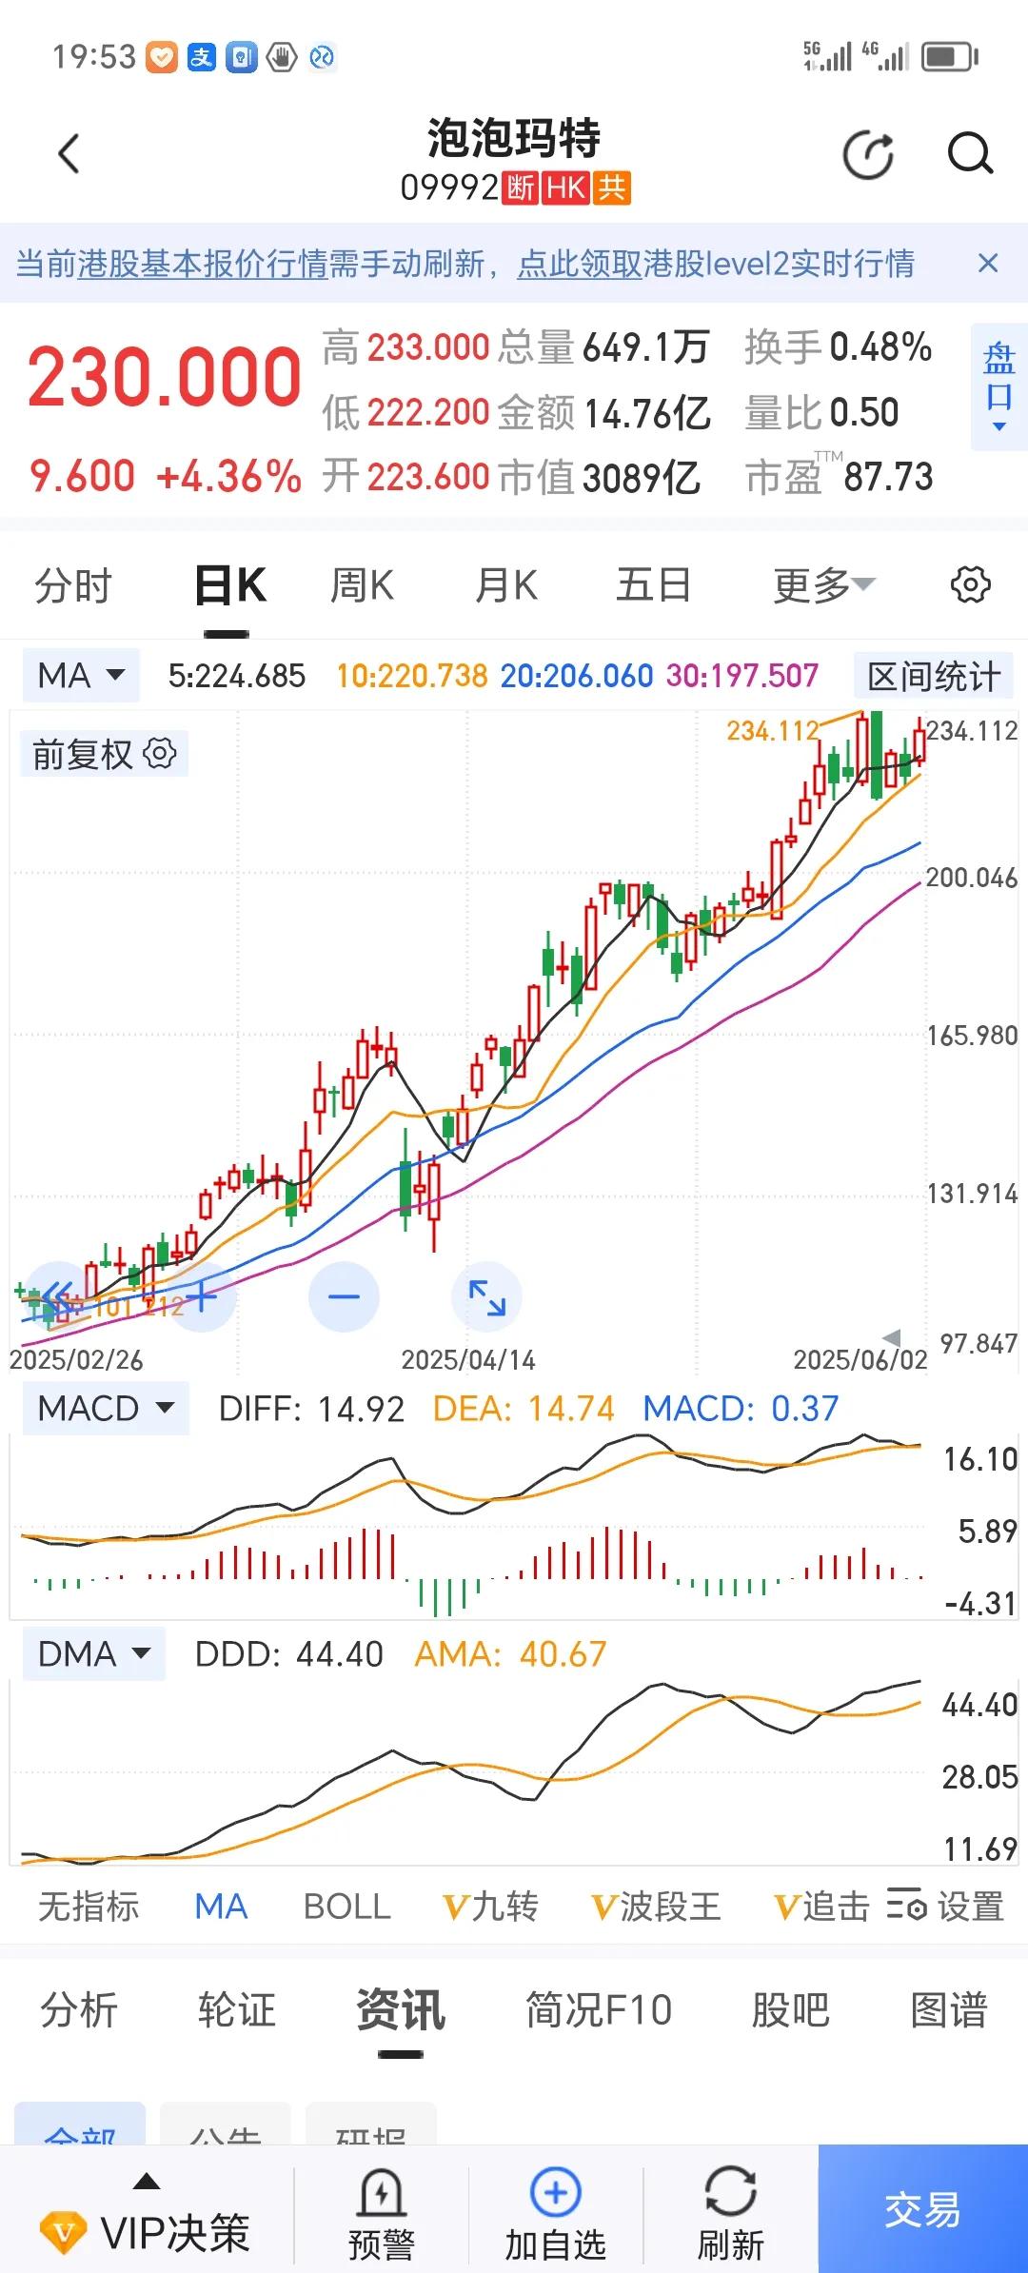This screenshot has height=2273, width=1028.
Task: Tap the HK market badge
Action: [565, 188]
